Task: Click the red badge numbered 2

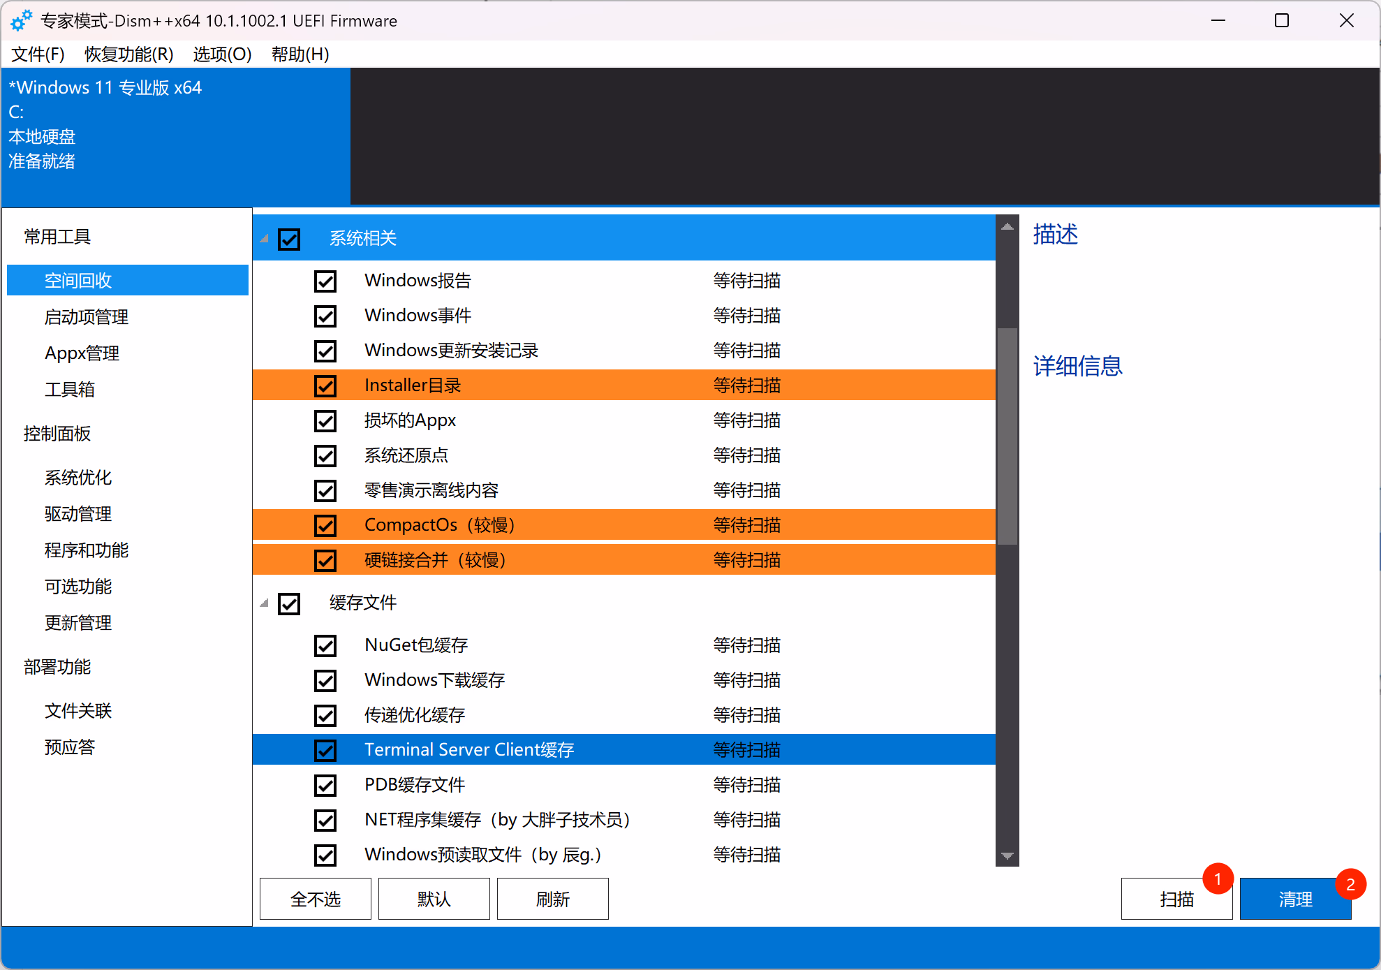Action: coord(1350,884)
